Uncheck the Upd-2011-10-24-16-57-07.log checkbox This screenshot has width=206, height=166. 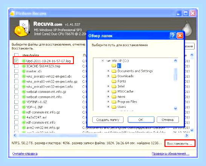[16, 61]
